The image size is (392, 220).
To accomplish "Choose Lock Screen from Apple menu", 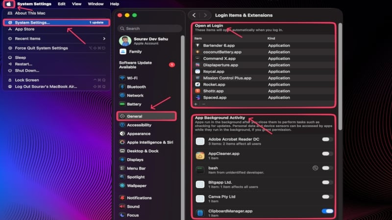I will 57,80.
